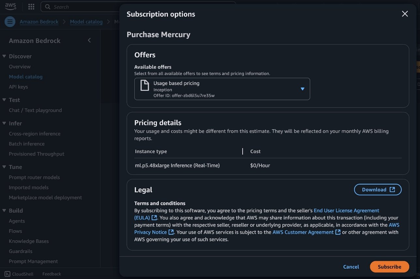The image size is (420, 279).
Task: Click the Cost column header
Action: click(x=255, y=151)
